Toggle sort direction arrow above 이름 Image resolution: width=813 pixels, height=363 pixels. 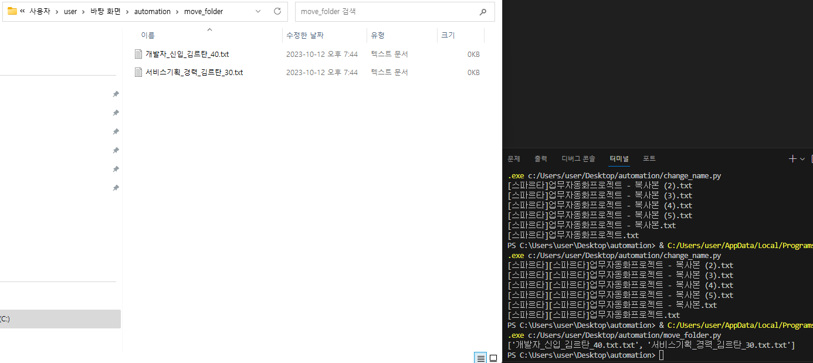209,29
